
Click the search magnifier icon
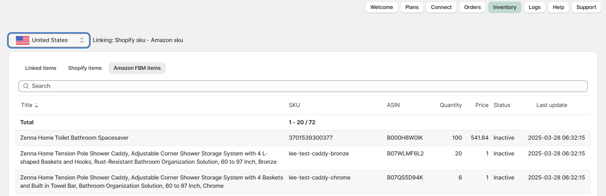point(26,86)
